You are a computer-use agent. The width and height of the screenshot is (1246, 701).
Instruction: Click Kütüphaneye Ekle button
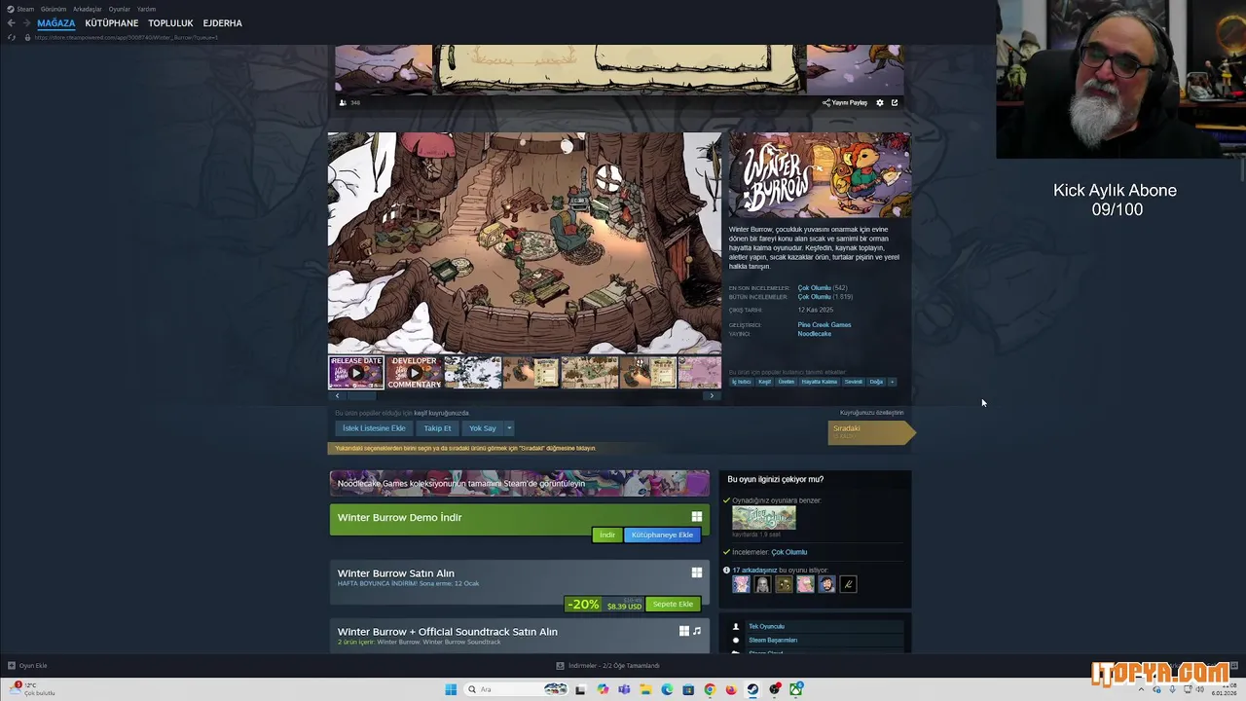point(662,535)
